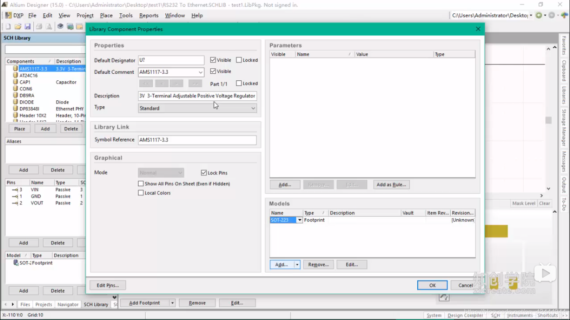The width and height of the screenshot is (570, 320).
Task: Click the Symbol Reference input field
Action: [x=197, y=140]
